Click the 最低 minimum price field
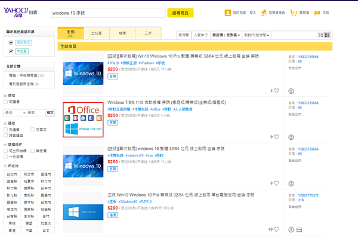 (13, 112)
